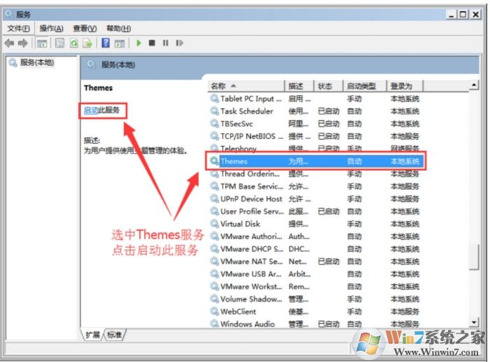
Task: Click scrollbar down arrow in services list
Action: (474, 322)
